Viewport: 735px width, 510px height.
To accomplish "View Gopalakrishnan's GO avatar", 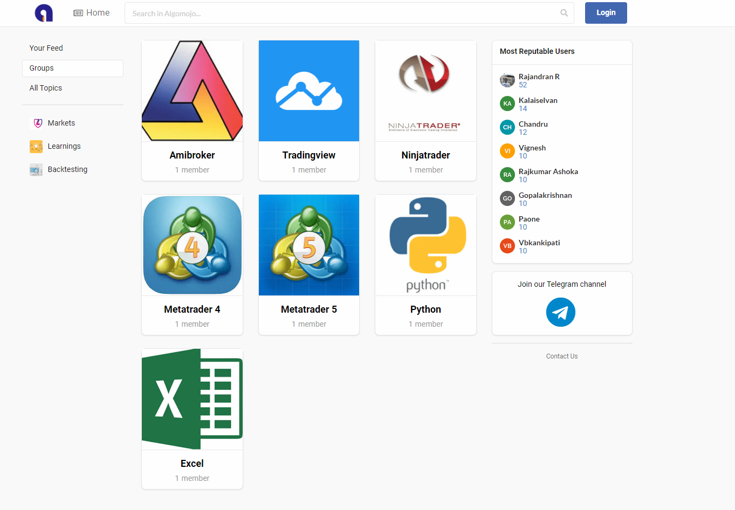I will [507, 198].
